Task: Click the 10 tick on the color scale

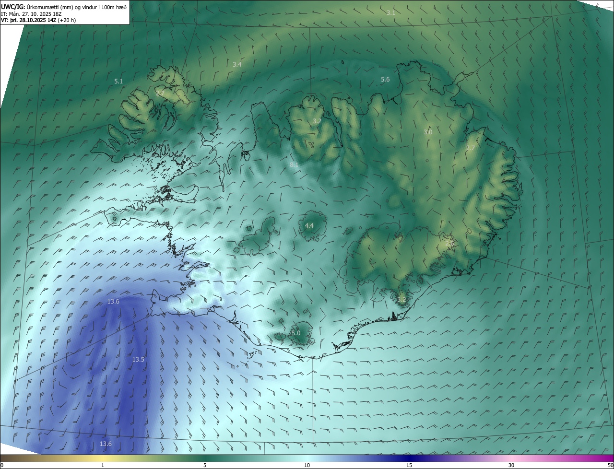Action: [x=307, y=465]
